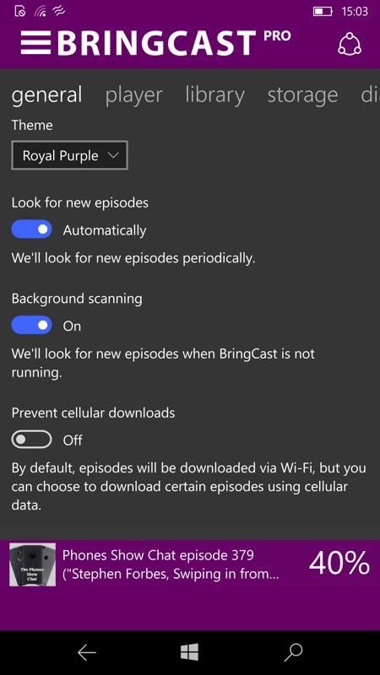This screenshot has width=380, height=675.
Task: Disable automatic look for new episodes
Action: pos(31,229)
